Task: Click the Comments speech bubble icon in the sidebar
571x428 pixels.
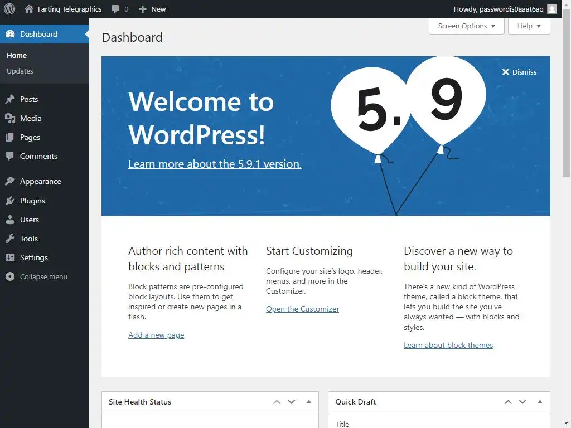Action: (10, 156)
